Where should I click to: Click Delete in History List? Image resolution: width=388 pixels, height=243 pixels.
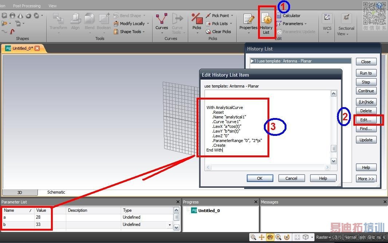(x=366, y=111)
